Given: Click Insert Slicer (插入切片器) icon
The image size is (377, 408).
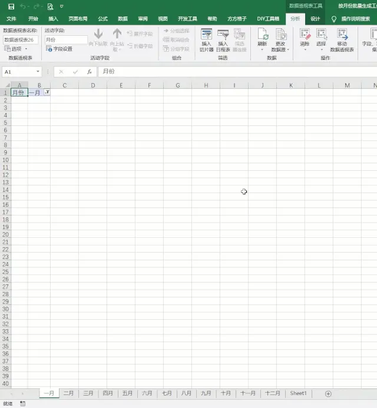Looking at the screenshot, I should tap(206, 34).
